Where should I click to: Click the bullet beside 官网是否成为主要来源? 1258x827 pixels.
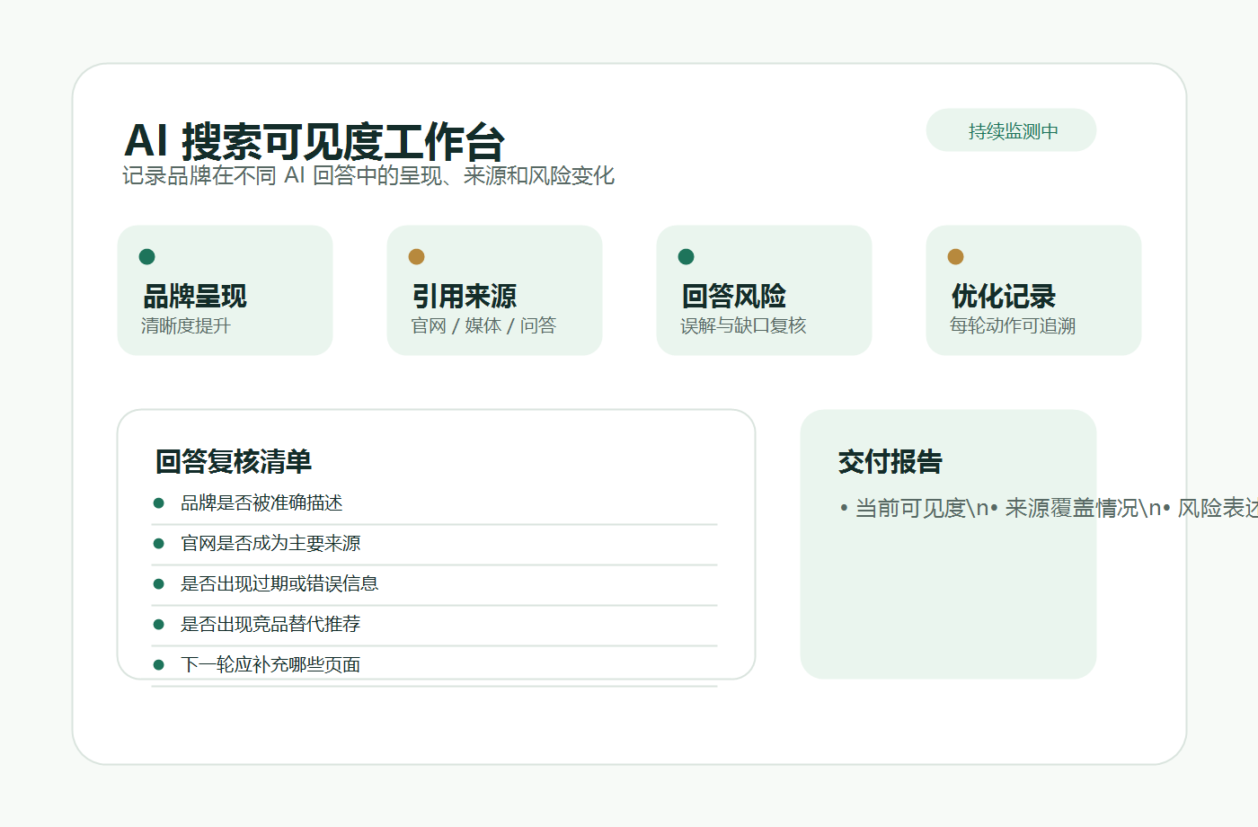159,544
